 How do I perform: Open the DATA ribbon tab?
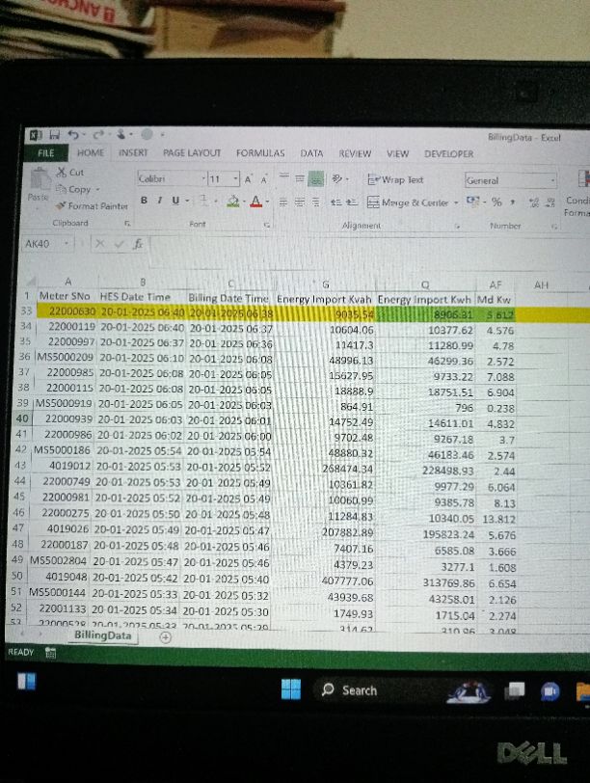pyautogui.click(x=311, y=153)
